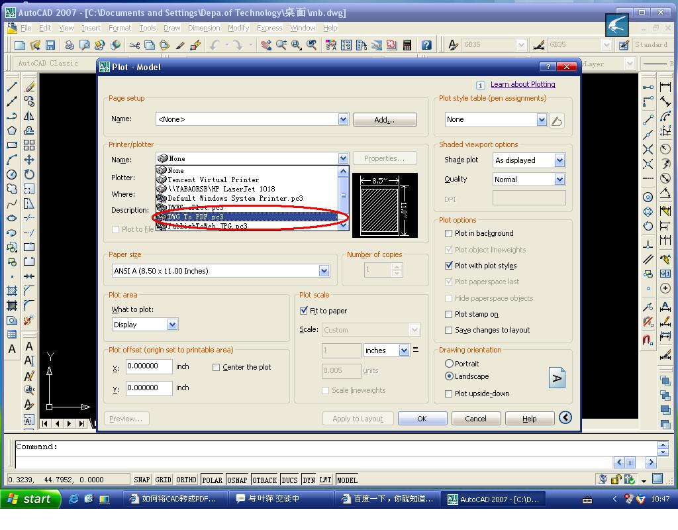
Task: Select the Multiline Text tool
Action: pos(12,348)
